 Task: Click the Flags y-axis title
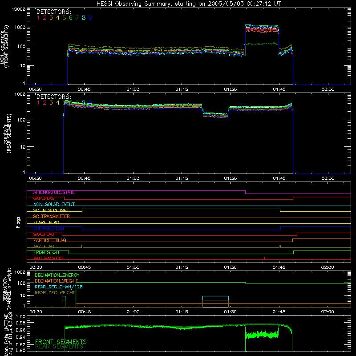(18, 222)
